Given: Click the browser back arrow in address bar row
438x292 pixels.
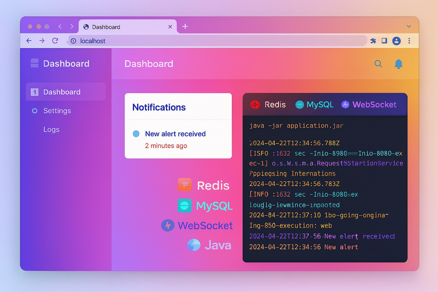Looking at the screenshot, I should [29, 41].
